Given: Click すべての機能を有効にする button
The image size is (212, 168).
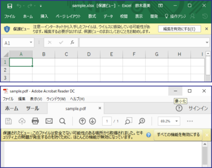Looking at the screenshot, I should [178, 135].
